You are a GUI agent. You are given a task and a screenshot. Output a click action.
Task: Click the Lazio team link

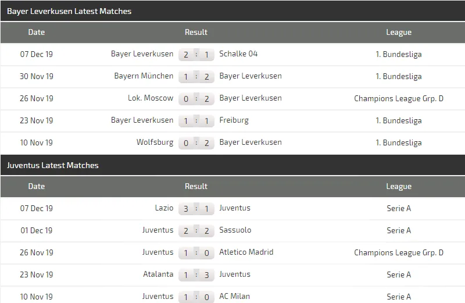pos(164,208)
